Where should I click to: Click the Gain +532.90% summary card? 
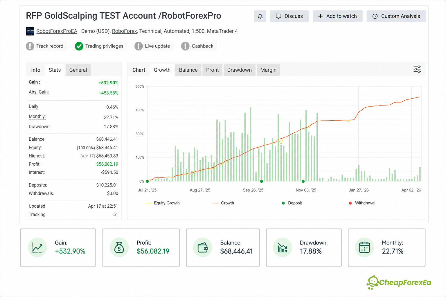[x=58, y=248]
